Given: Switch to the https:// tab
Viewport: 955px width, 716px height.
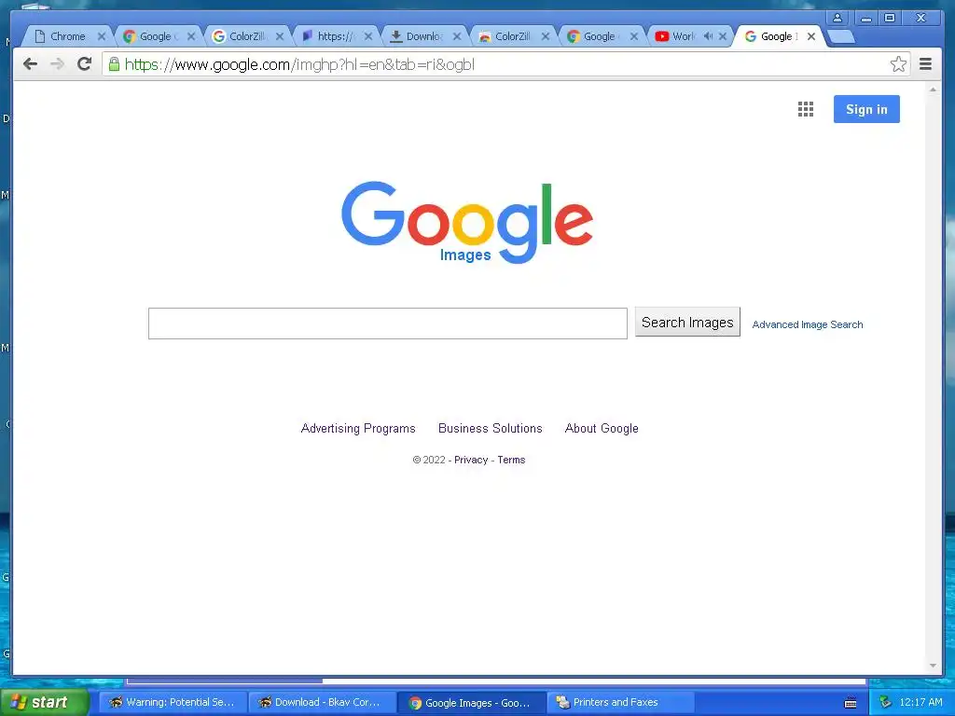Looking at the screenshot, I should (335, 36).
